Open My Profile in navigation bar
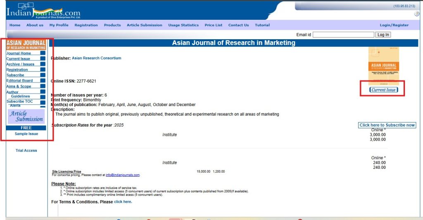 coord(59,25)
